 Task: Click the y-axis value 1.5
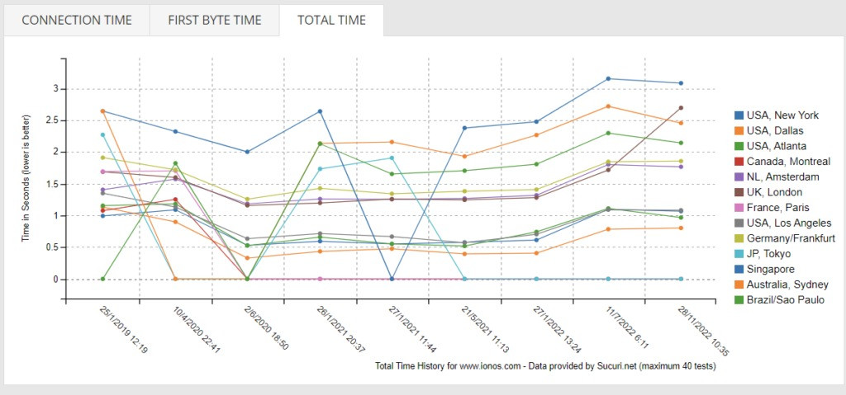(52, 184)
